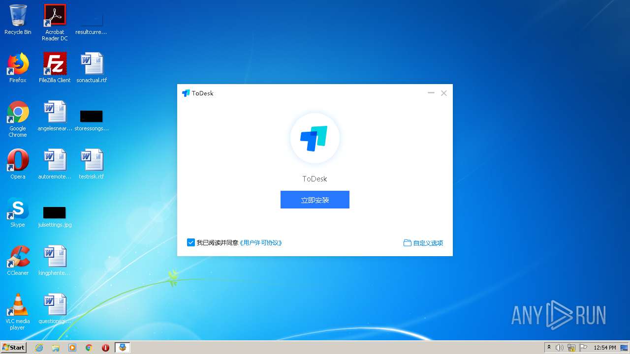Open the Windows Start menu

(x=13, y=347)
